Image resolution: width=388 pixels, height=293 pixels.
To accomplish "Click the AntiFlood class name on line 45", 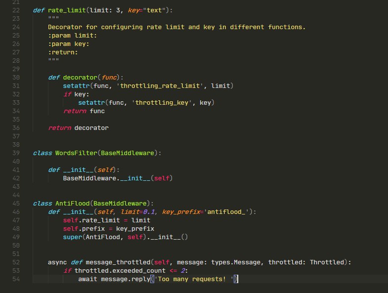I will click(72, 204).
